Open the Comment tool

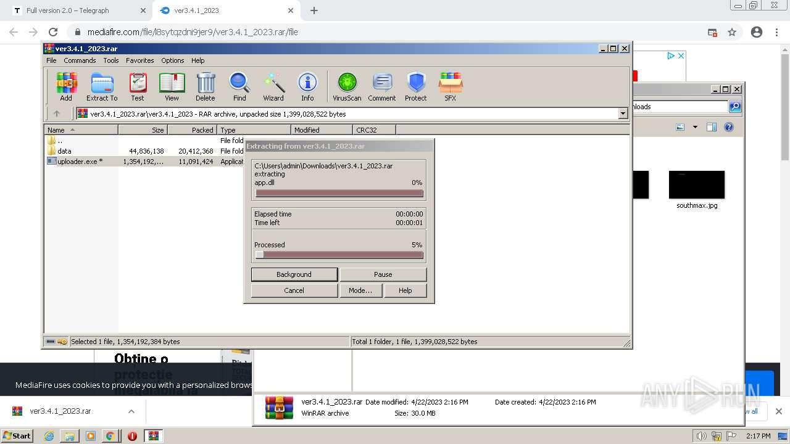[382, 86]
